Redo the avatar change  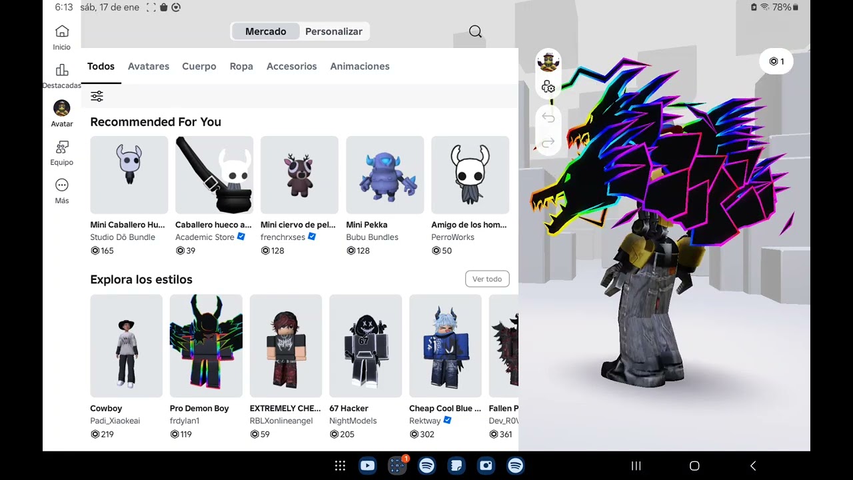click(548, 143)
